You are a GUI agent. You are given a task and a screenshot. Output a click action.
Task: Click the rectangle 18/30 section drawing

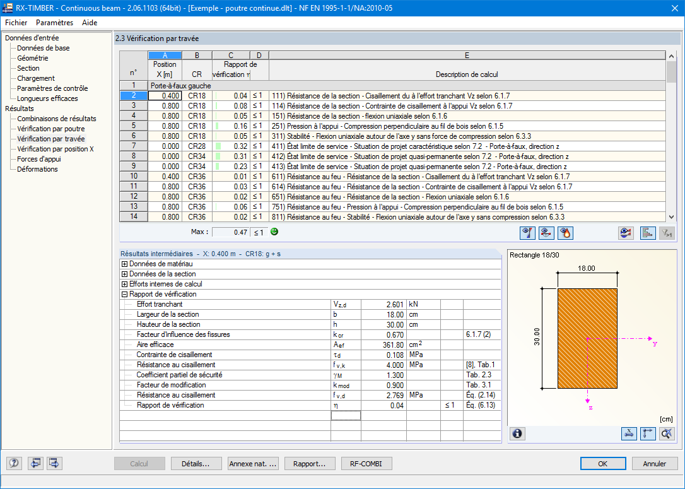coord(587,338)
